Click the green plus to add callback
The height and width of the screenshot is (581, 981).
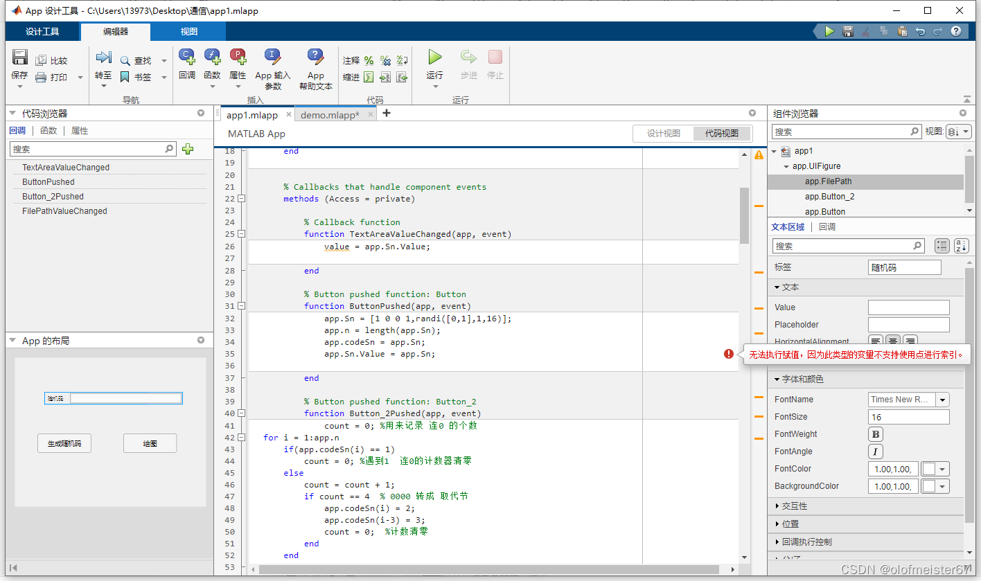click(188, 149)
